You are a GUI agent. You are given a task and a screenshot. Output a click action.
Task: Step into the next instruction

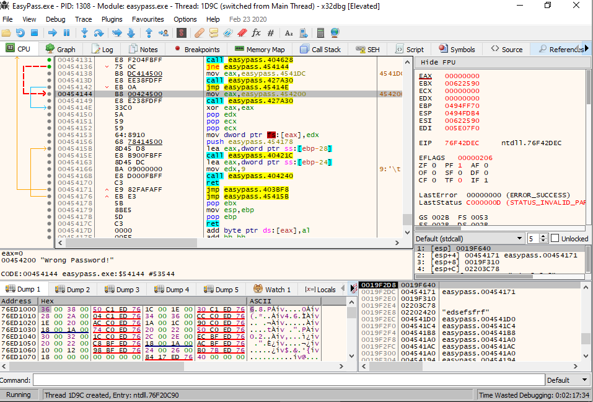click(x=84, y=33)
